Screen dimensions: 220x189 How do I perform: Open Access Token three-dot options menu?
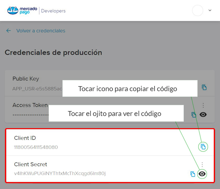click(x=203, y=105)
